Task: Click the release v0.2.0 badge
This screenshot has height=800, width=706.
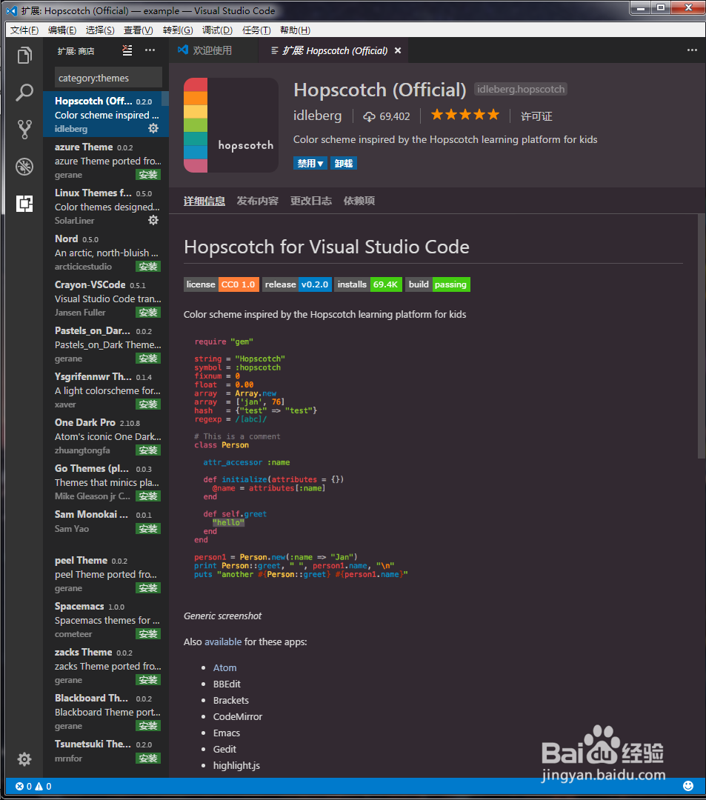Action: pos(297,284)
